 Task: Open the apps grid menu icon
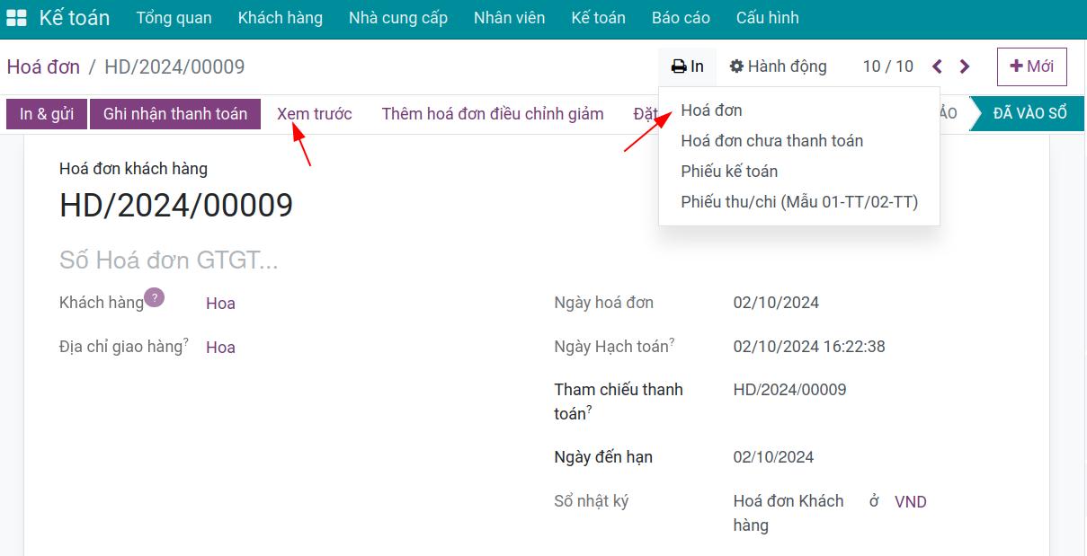16,18
